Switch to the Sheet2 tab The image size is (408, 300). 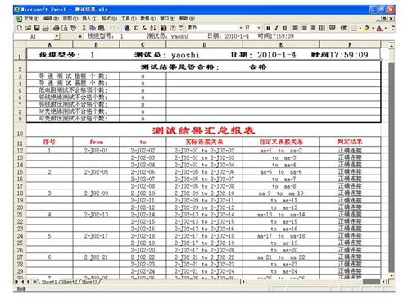pyautogui.click(x=70, y=281)
